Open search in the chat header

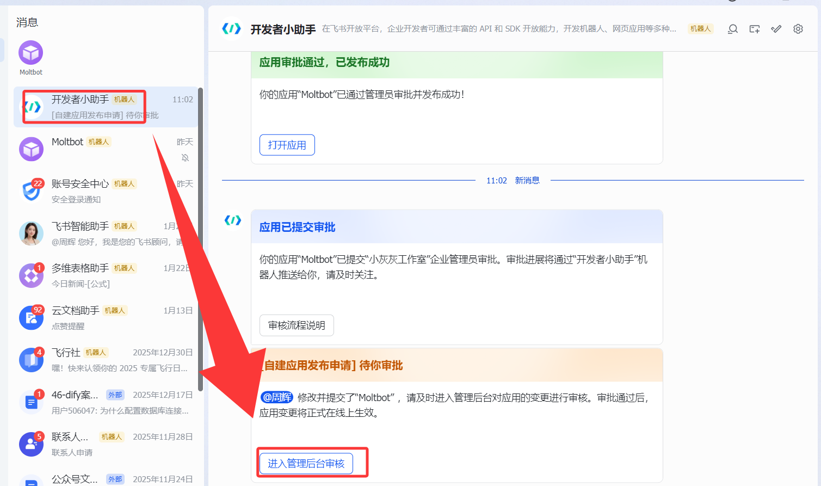pyautogui.click(x=733, y=29)
